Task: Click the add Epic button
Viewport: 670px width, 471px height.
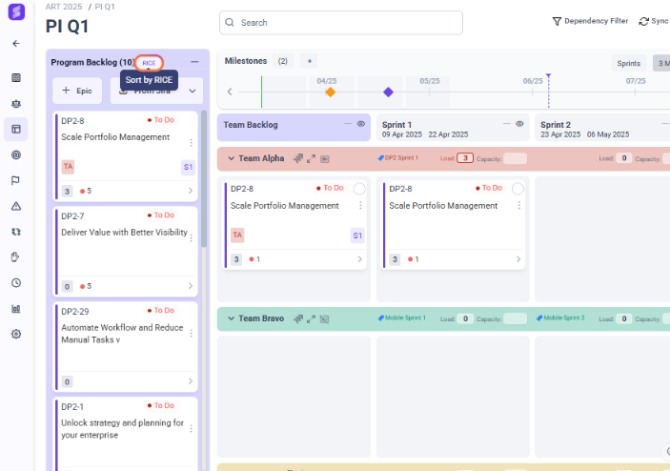Action: [78, 91]
